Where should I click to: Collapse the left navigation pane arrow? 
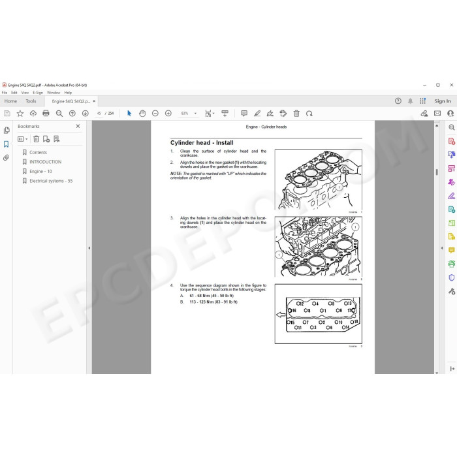[89, 248]
